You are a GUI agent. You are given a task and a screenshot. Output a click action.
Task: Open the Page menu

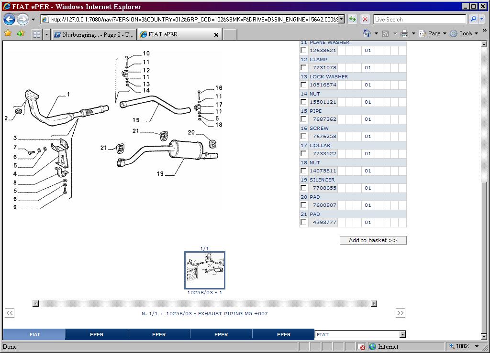pyautogui.click(x=433, y=33)
